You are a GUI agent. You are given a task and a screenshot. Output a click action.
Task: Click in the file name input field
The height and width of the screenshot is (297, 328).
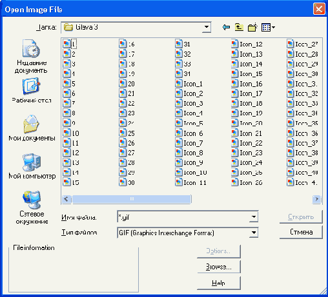[x=183, y=217]
